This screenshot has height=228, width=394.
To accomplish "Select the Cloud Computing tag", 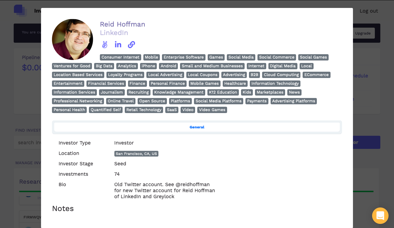I will pyautogui.click(x=281, y=75).
